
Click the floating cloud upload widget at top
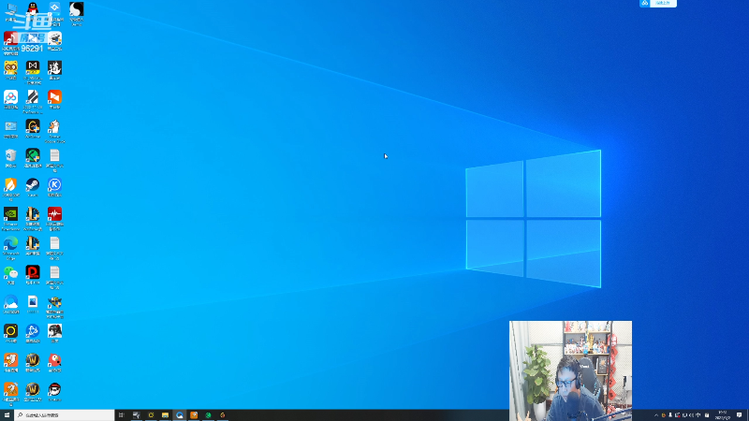658,4
